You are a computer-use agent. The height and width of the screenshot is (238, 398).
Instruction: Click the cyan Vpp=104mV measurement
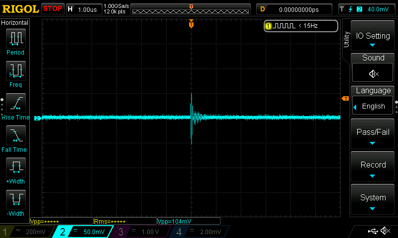tap(174, 222)
